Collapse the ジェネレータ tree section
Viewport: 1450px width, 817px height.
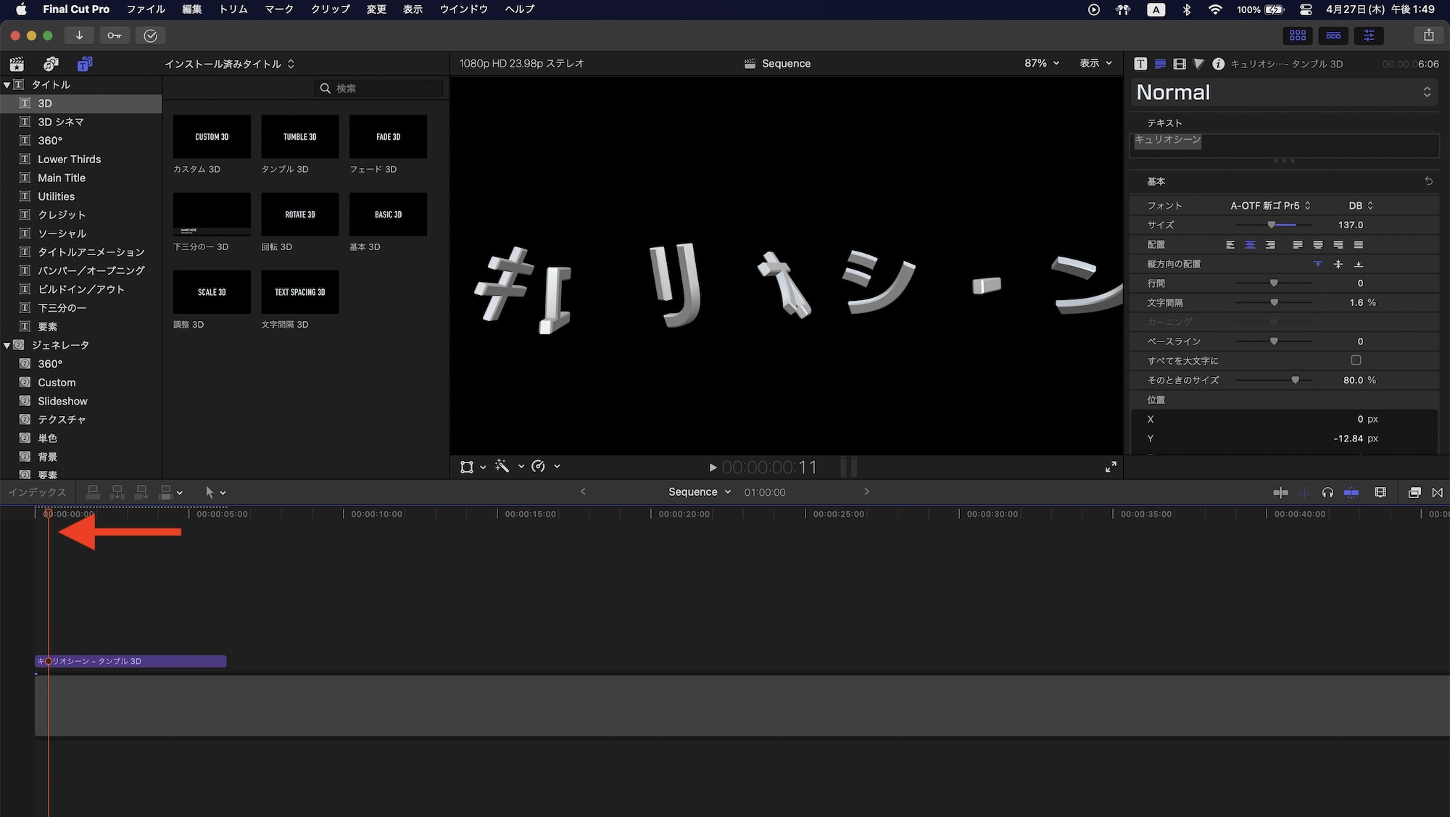(x=7, y=345)
